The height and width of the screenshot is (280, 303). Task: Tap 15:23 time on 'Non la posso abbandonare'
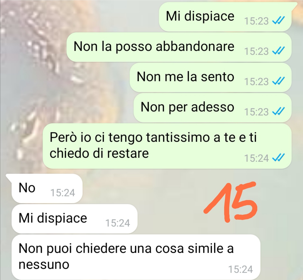(256, 51)
